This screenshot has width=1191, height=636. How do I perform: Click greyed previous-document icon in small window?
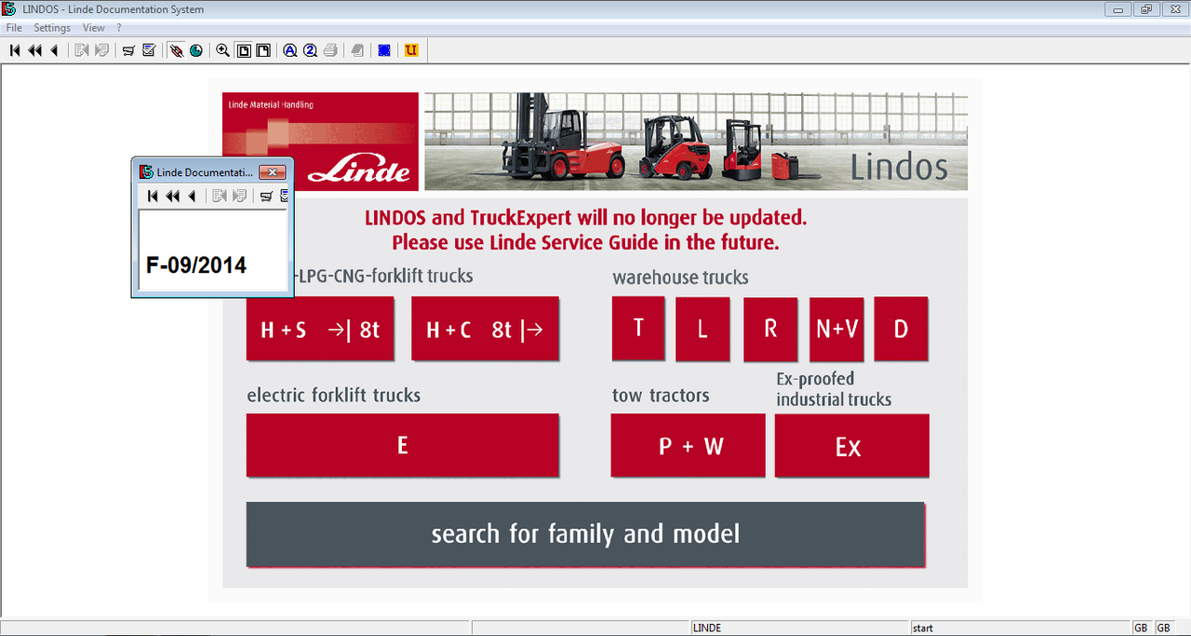tap(220, 196)
